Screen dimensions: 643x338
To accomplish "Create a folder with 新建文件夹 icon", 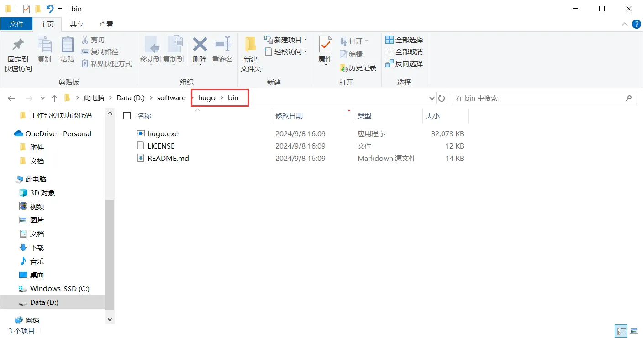I will pyautogui.click(x=250, y=45).
